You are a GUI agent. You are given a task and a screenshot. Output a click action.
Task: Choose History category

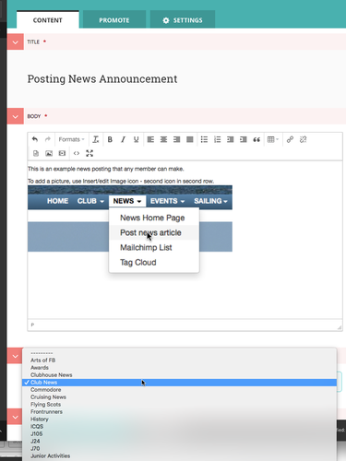pos(180,420)
